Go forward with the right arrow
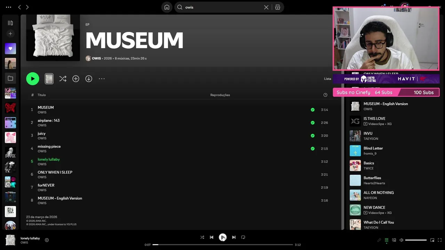445x250 pixels. 27,7
